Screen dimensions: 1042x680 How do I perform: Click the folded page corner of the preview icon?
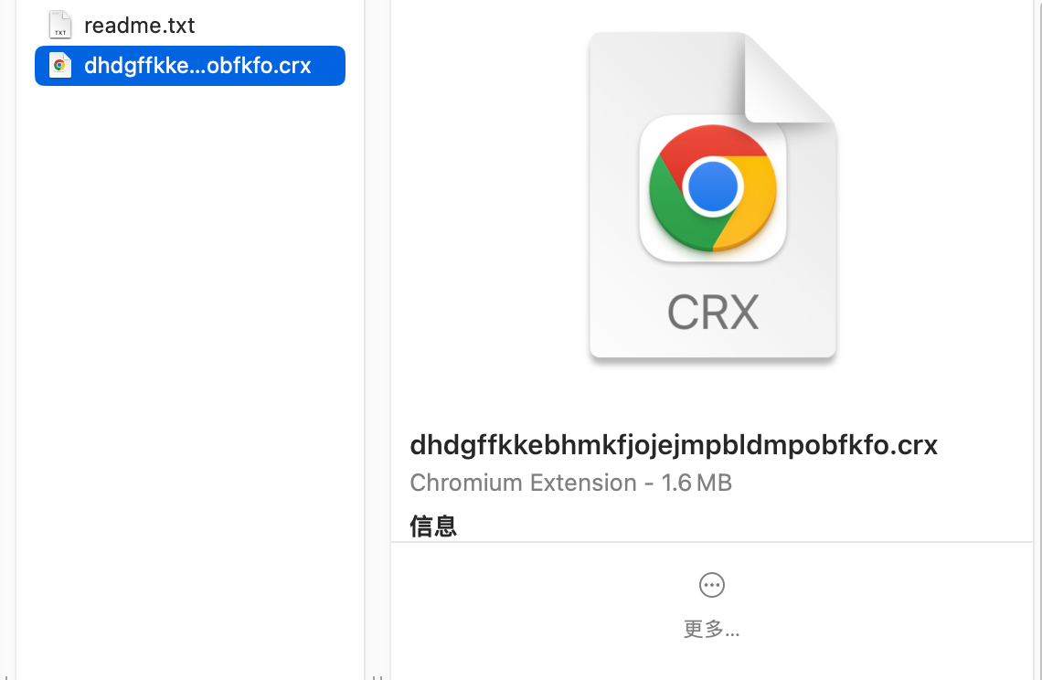[x=788, y=79]
